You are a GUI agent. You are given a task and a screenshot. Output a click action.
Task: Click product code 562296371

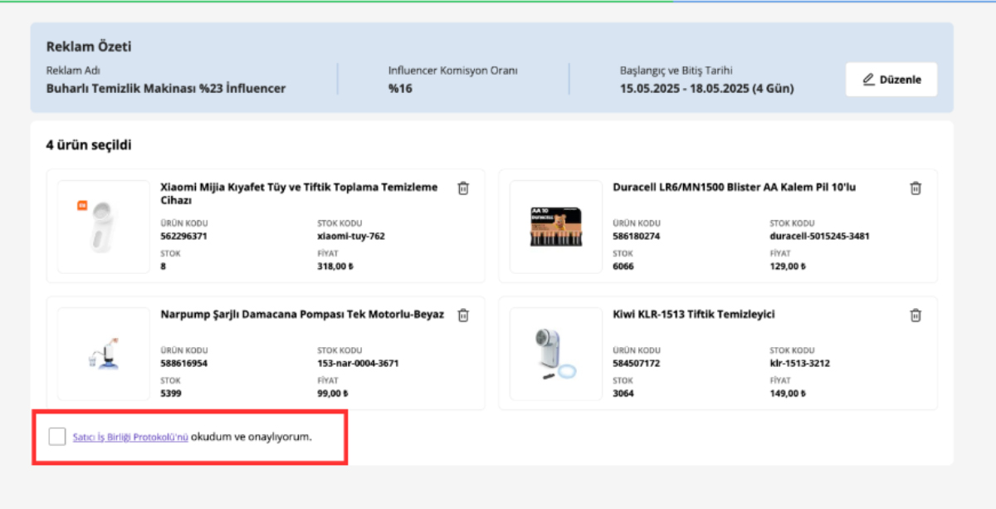183,236
